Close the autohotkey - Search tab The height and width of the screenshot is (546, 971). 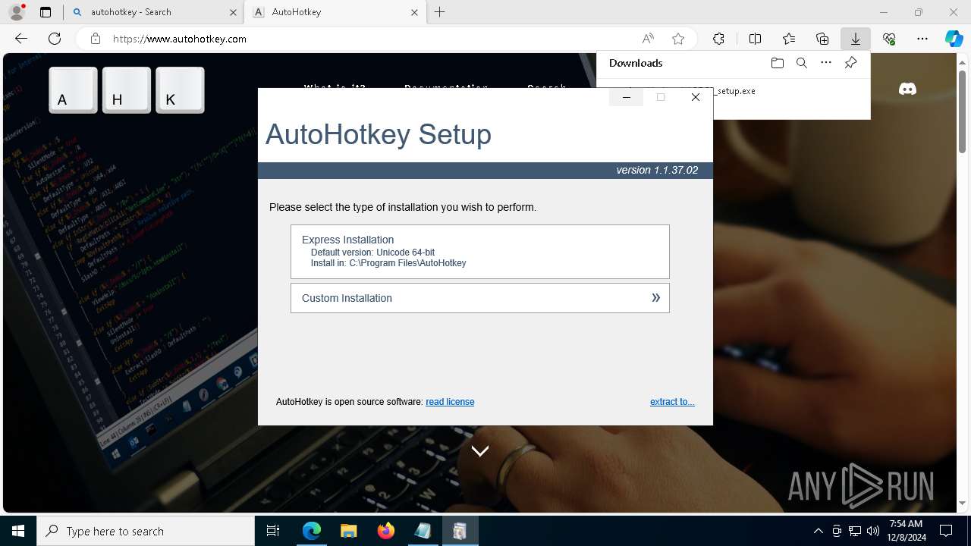(x=233, y=12)
